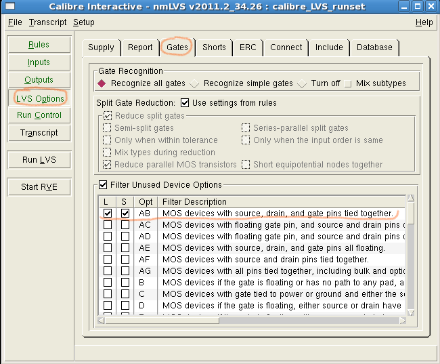The height and width of the screenshot is (364, 440).
Task: Open the Help menu
Action: [x=424, y=22]
